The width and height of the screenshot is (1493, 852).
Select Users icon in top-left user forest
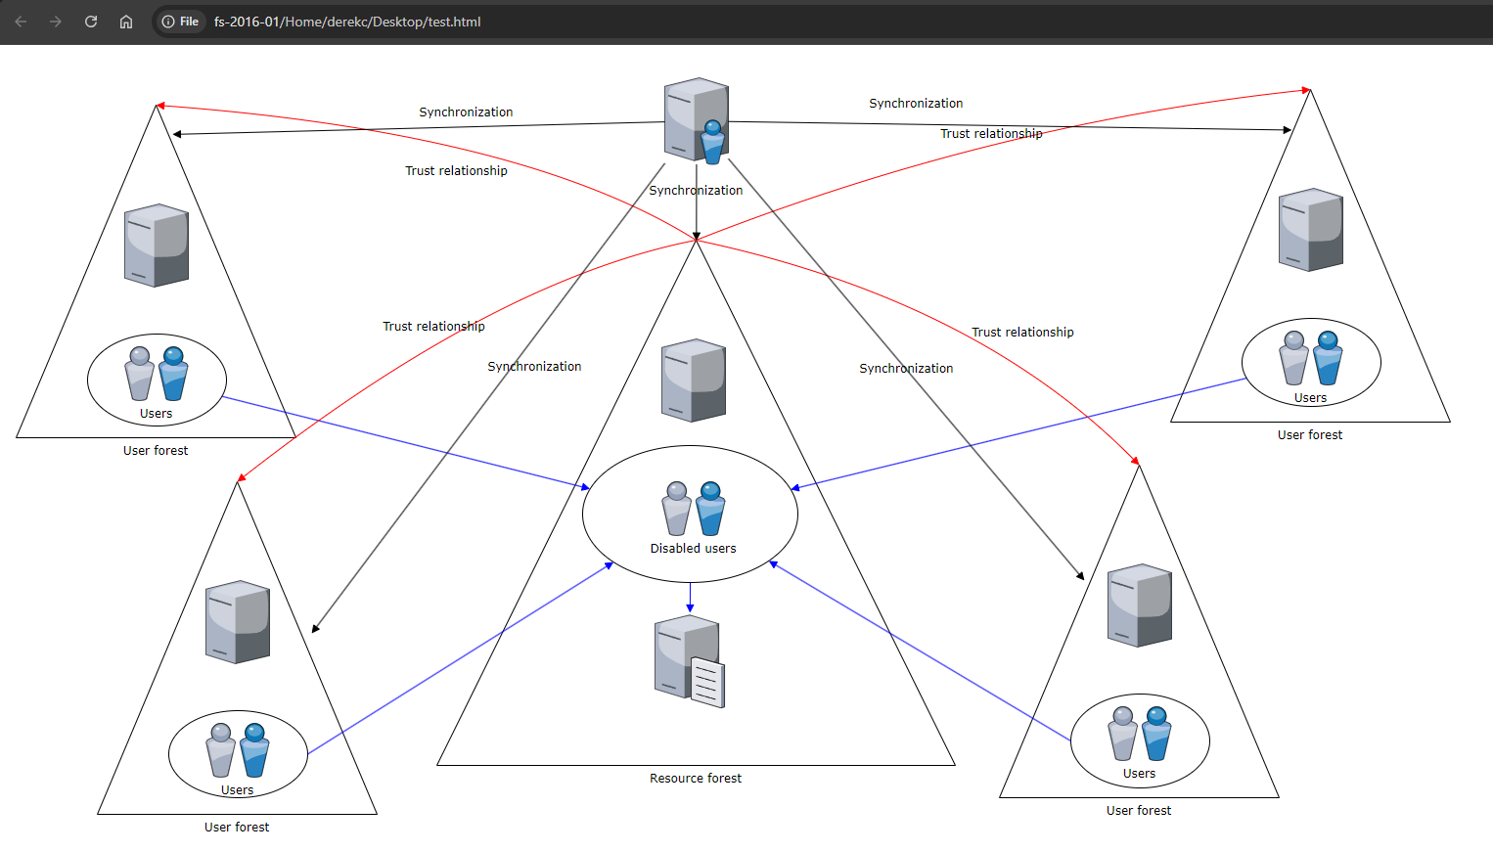[157, 373]
